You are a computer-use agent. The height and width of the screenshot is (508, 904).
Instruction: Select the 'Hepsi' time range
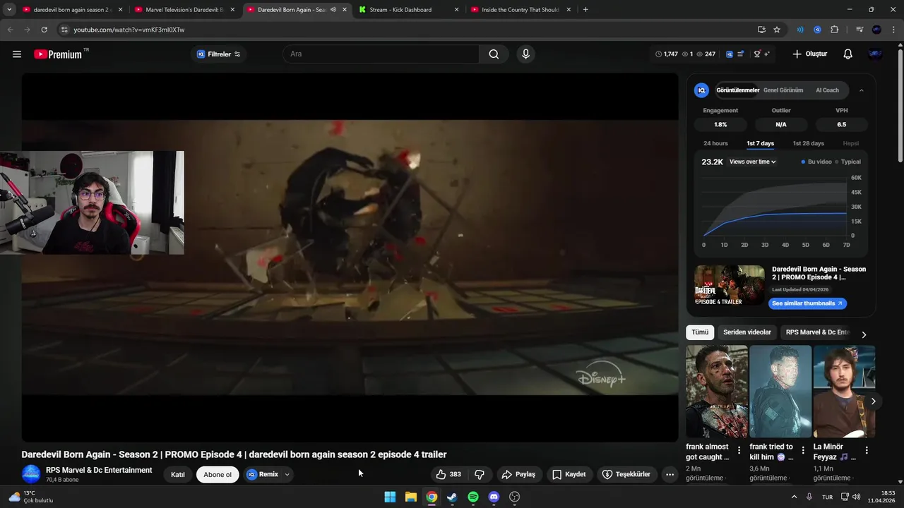(850, 143)
